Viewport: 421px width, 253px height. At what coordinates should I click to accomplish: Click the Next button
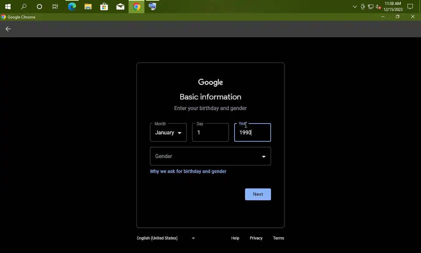tap(258, 194)
